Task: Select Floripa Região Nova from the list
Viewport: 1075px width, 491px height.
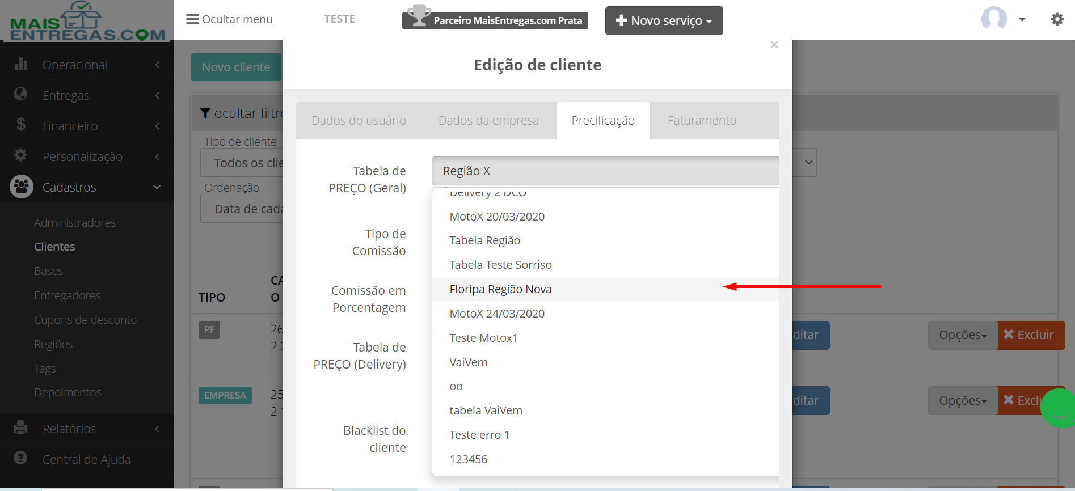Action: click(x=605, y=289)
